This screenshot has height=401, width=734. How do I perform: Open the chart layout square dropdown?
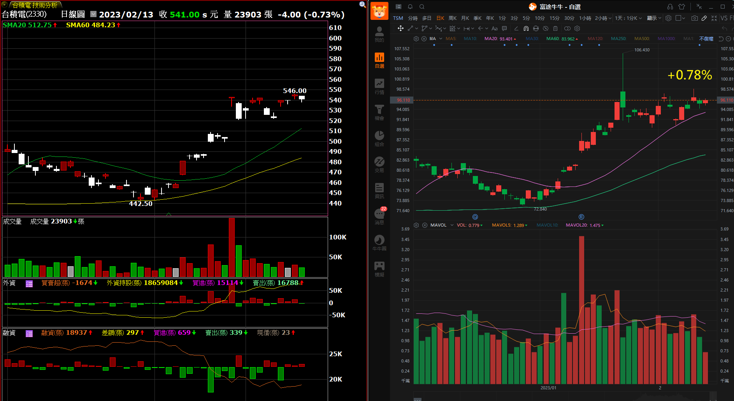pos(680,18)
